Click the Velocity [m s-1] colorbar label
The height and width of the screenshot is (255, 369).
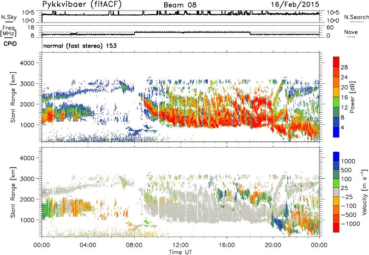tap(364, 191)
